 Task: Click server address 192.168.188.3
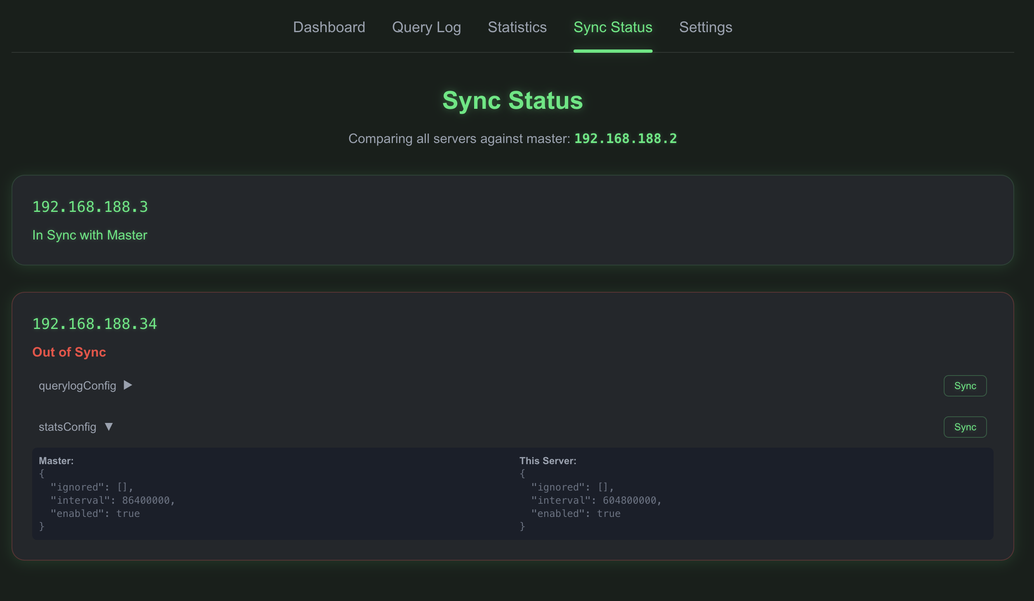tap(90, 207)
